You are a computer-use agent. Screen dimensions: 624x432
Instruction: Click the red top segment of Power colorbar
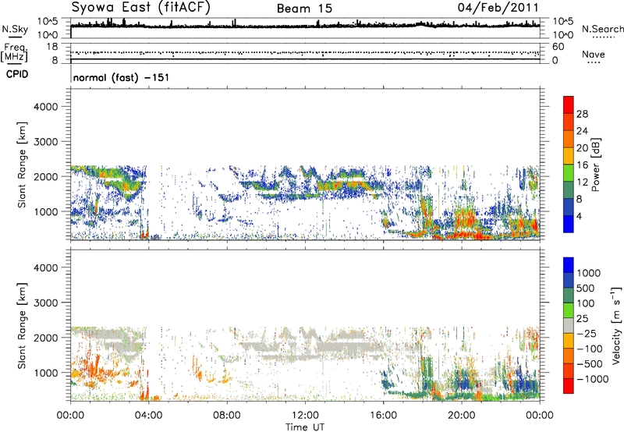click(x=569, y=105)
